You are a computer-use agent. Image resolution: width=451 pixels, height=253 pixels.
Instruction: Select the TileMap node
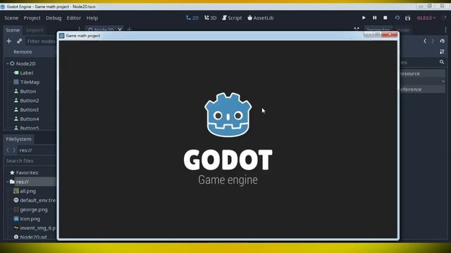(x=30, y=82)
